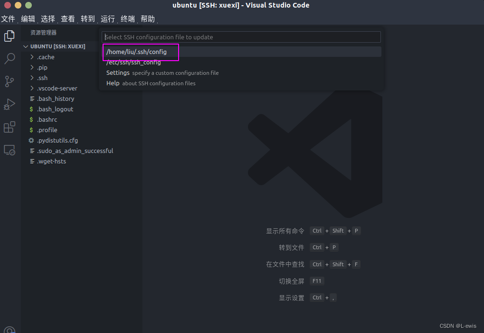484x333 pixels.
Task: Click the 资源管理器 panel title
Action: click(x=44, y=33)
